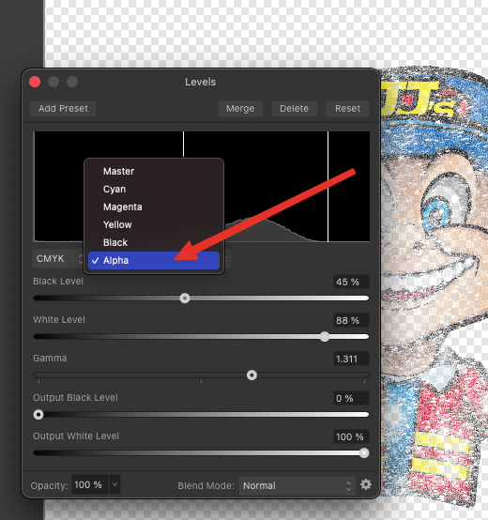Click the Gamma slider knob
This screenshot has height=520, width=488.
click(252, 375)
